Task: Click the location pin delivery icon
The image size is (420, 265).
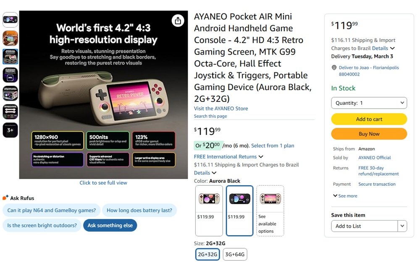Action: pyautogui.click(x=334, y=68)
